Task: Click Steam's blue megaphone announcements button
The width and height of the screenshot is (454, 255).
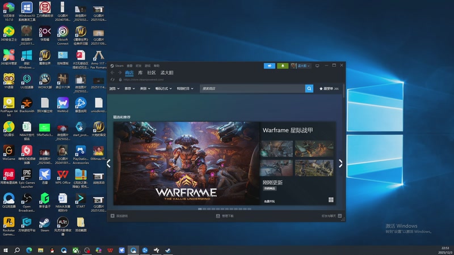Action: pyautogui.click(x=269, y=66)
